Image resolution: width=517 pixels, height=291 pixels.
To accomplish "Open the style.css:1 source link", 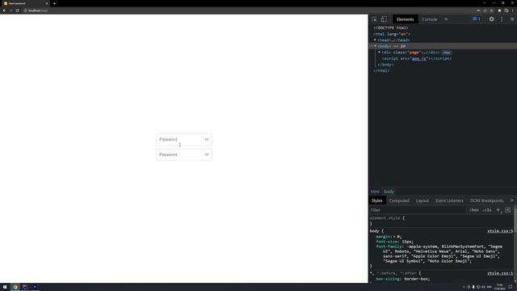I will (500, 273).
